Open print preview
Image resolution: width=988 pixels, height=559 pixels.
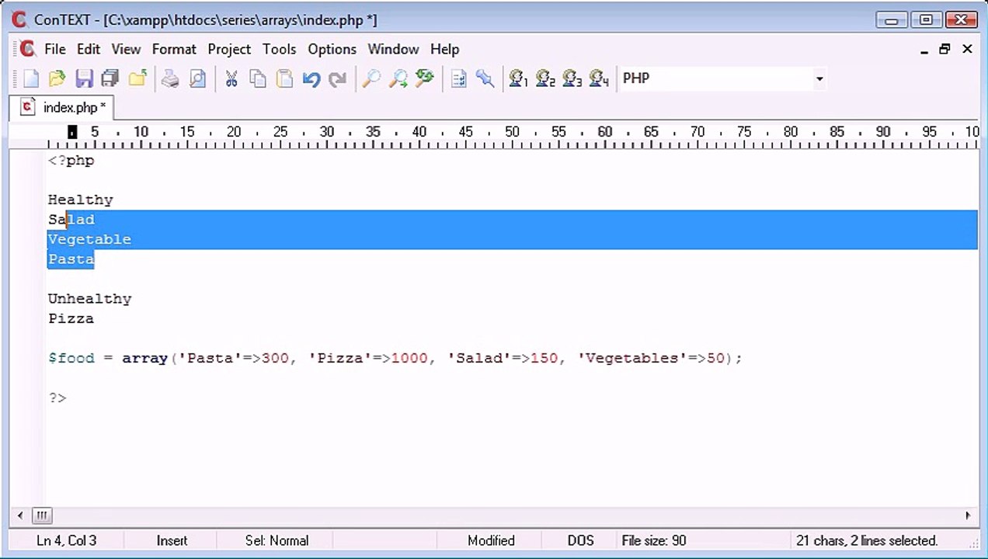click(x=197, y=78)
